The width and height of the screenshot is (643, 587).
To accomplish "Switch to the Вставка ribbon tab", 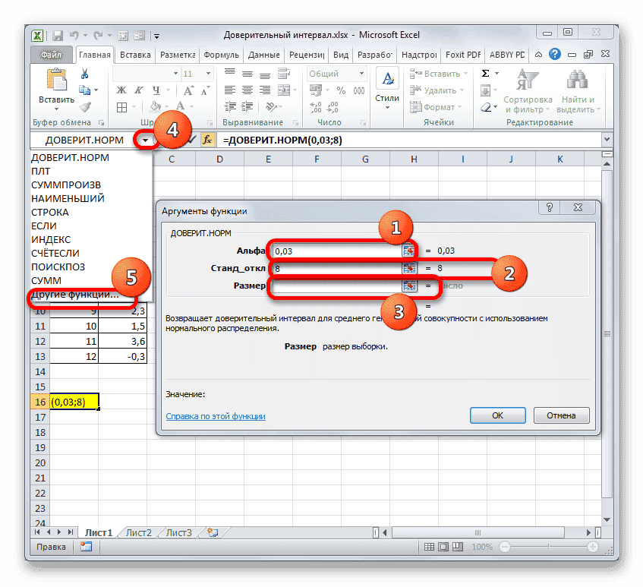I will tap(137, 54).
